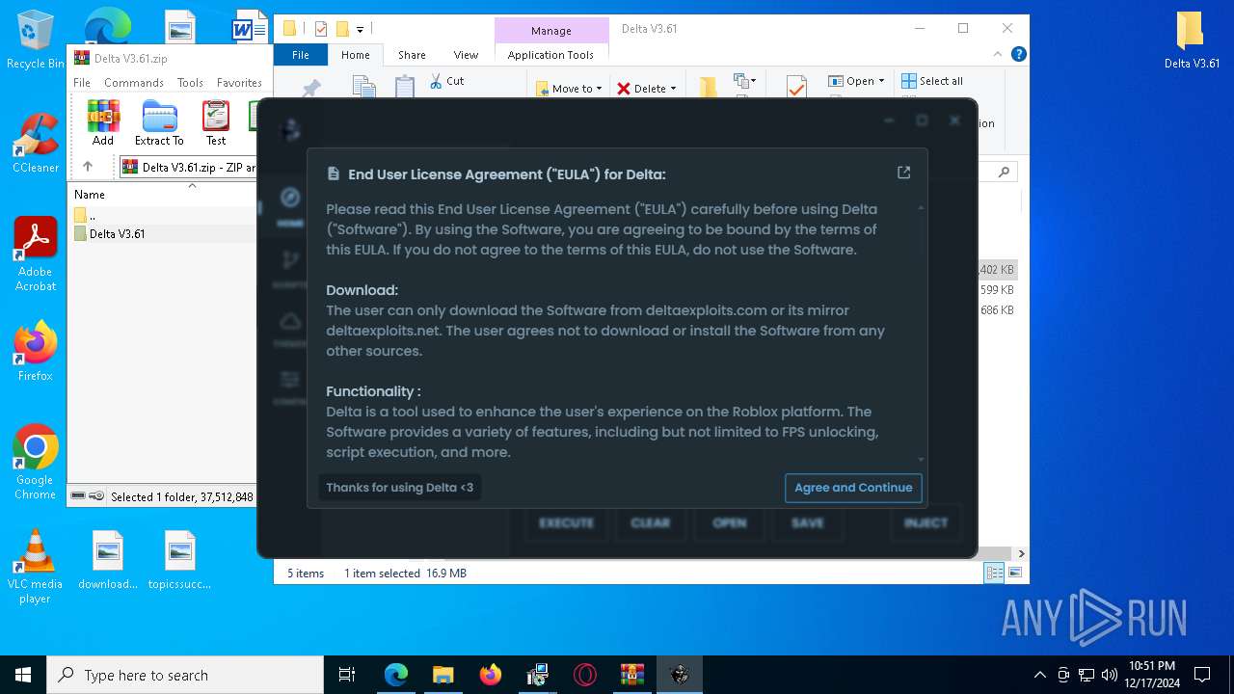Screen dimensions: 1234x694
Task: Click dimmed EXECUTE button in Delta
Action: (566, 522)
